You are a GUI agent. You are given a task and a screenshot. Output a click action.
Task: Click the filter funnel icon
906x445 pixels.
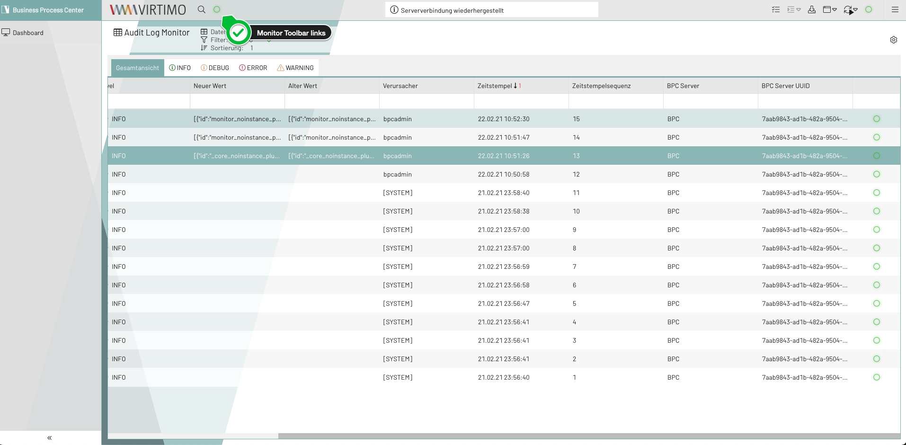pos(204,40)
